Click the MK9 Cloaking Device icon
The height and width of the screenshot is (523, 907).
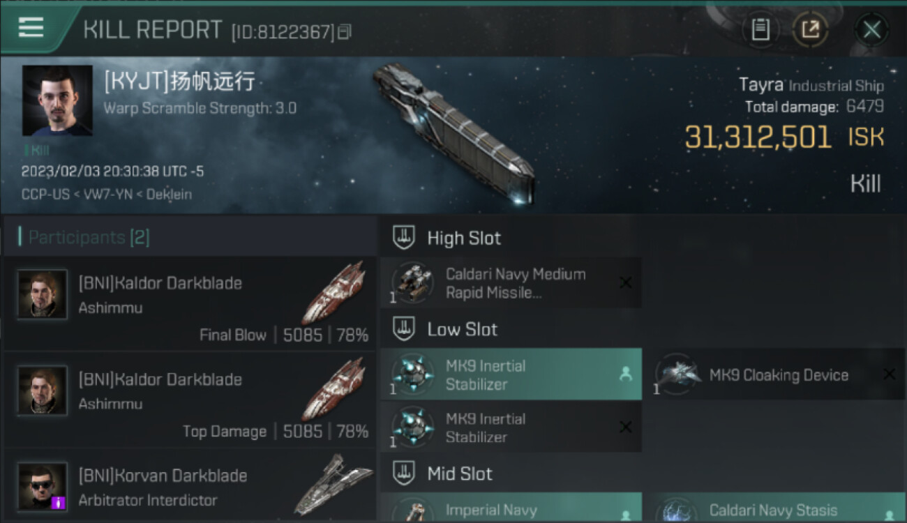pos(676,374)
